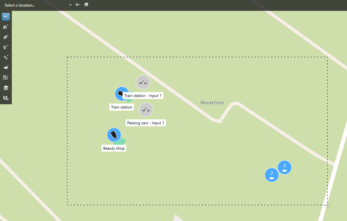Select the Beauty shop camera icon
347x221 pixels.
point(114,135)
